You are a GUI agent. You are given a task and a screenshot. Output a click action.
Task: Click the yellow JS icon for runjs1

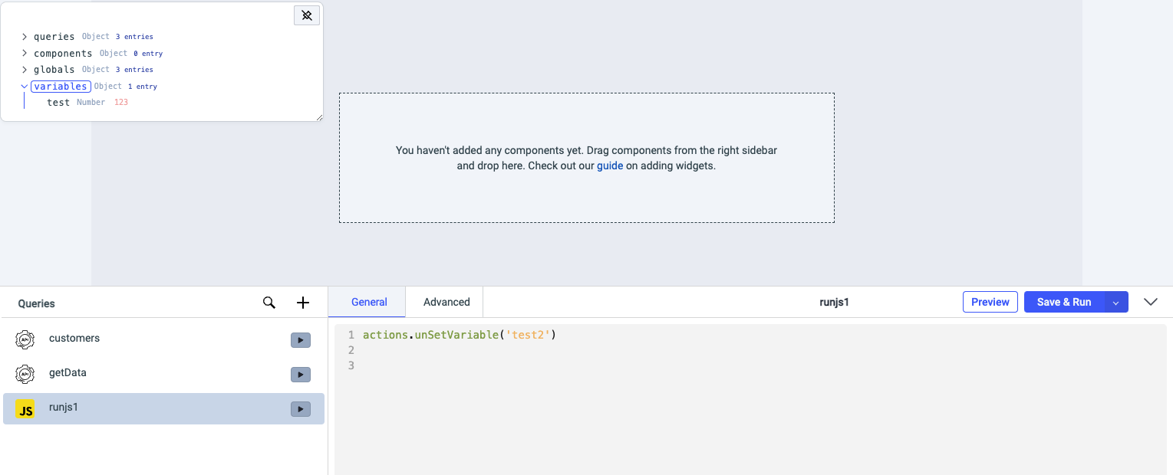[x=25, y=410]
